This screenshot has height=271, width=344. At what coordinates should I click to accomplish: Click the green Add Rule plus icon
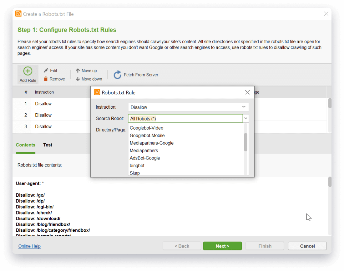tap(28, 71)
